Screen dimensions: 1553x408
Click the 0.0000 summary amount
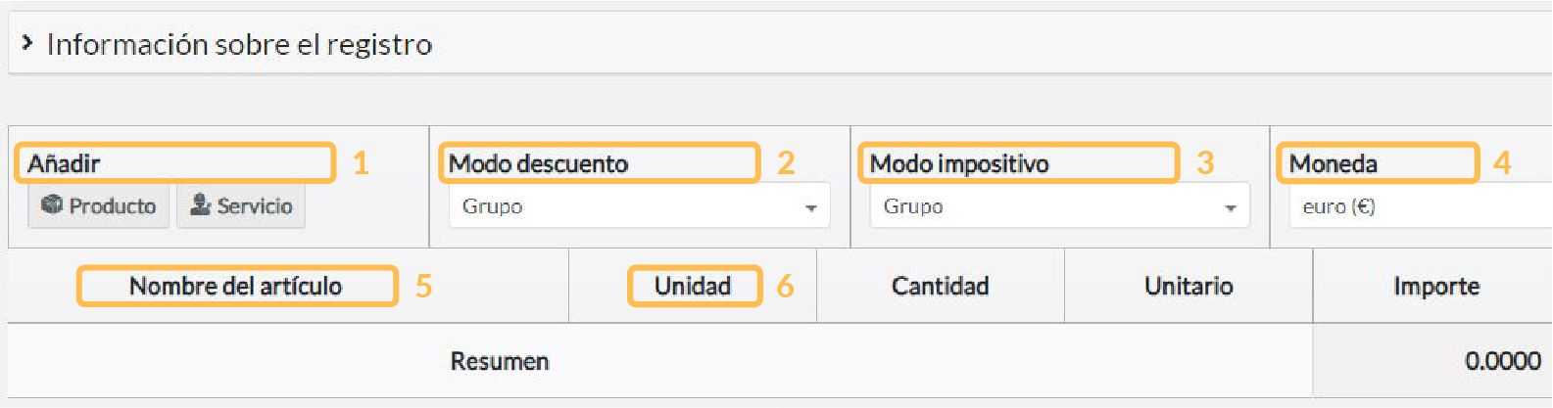[1502, 361]
